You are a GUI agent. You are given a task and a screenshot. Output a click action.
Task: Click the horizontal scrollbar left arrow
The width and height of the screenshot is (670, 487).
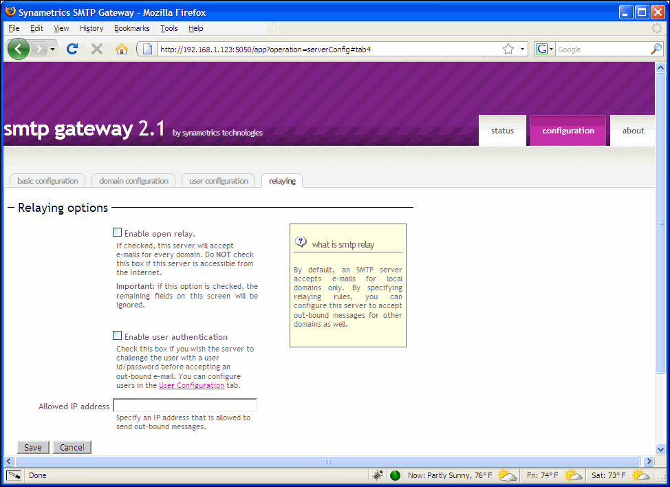coord(9,461)
